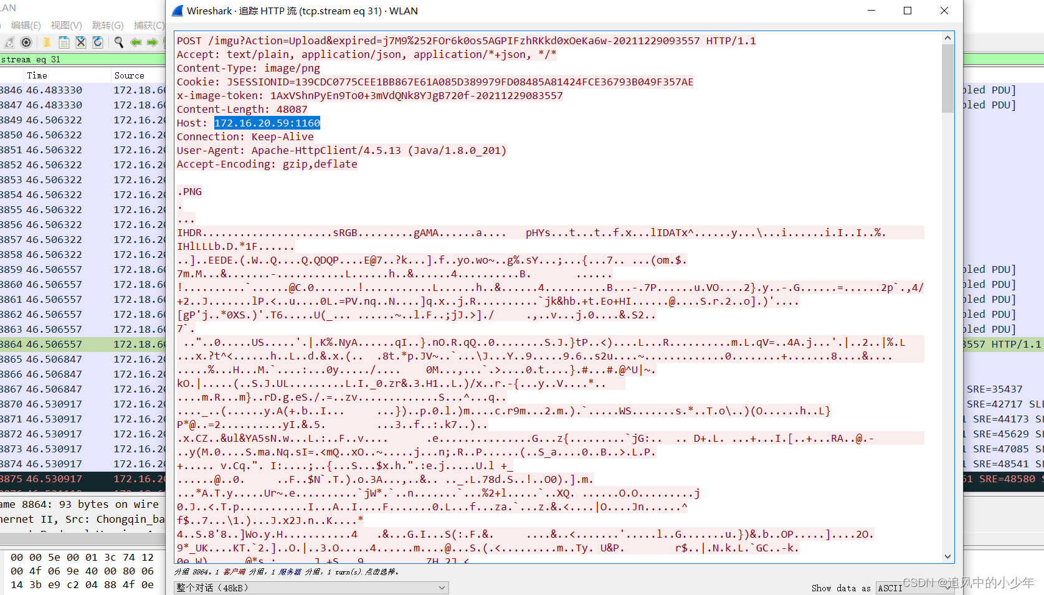Close the Follow HTTP Stream dialog
The height and width of the screenshot is (595, 1044).
pos(944,11)
